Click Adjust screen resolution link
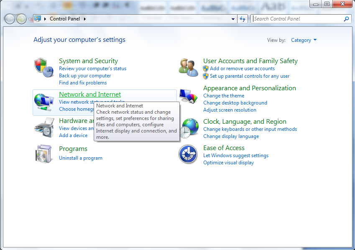This screenshot has height=250, width=355. click(x=230, y=110)
